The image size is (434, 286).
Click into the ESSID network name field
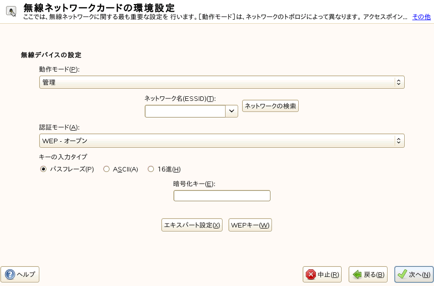click(x=185, y=111)
